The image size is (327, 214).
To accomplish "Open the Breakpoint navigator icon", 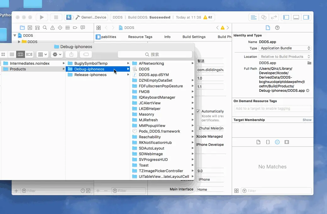I will pyautogui.click(x=75, y=28).
